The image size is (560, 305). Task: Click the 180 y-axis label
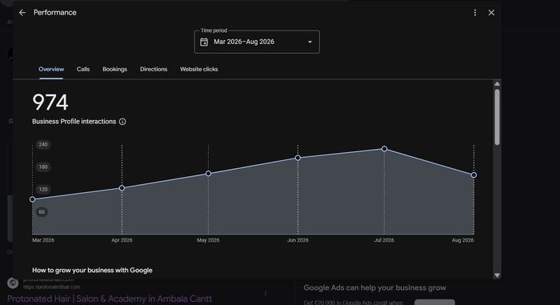(x=43, y=167)
